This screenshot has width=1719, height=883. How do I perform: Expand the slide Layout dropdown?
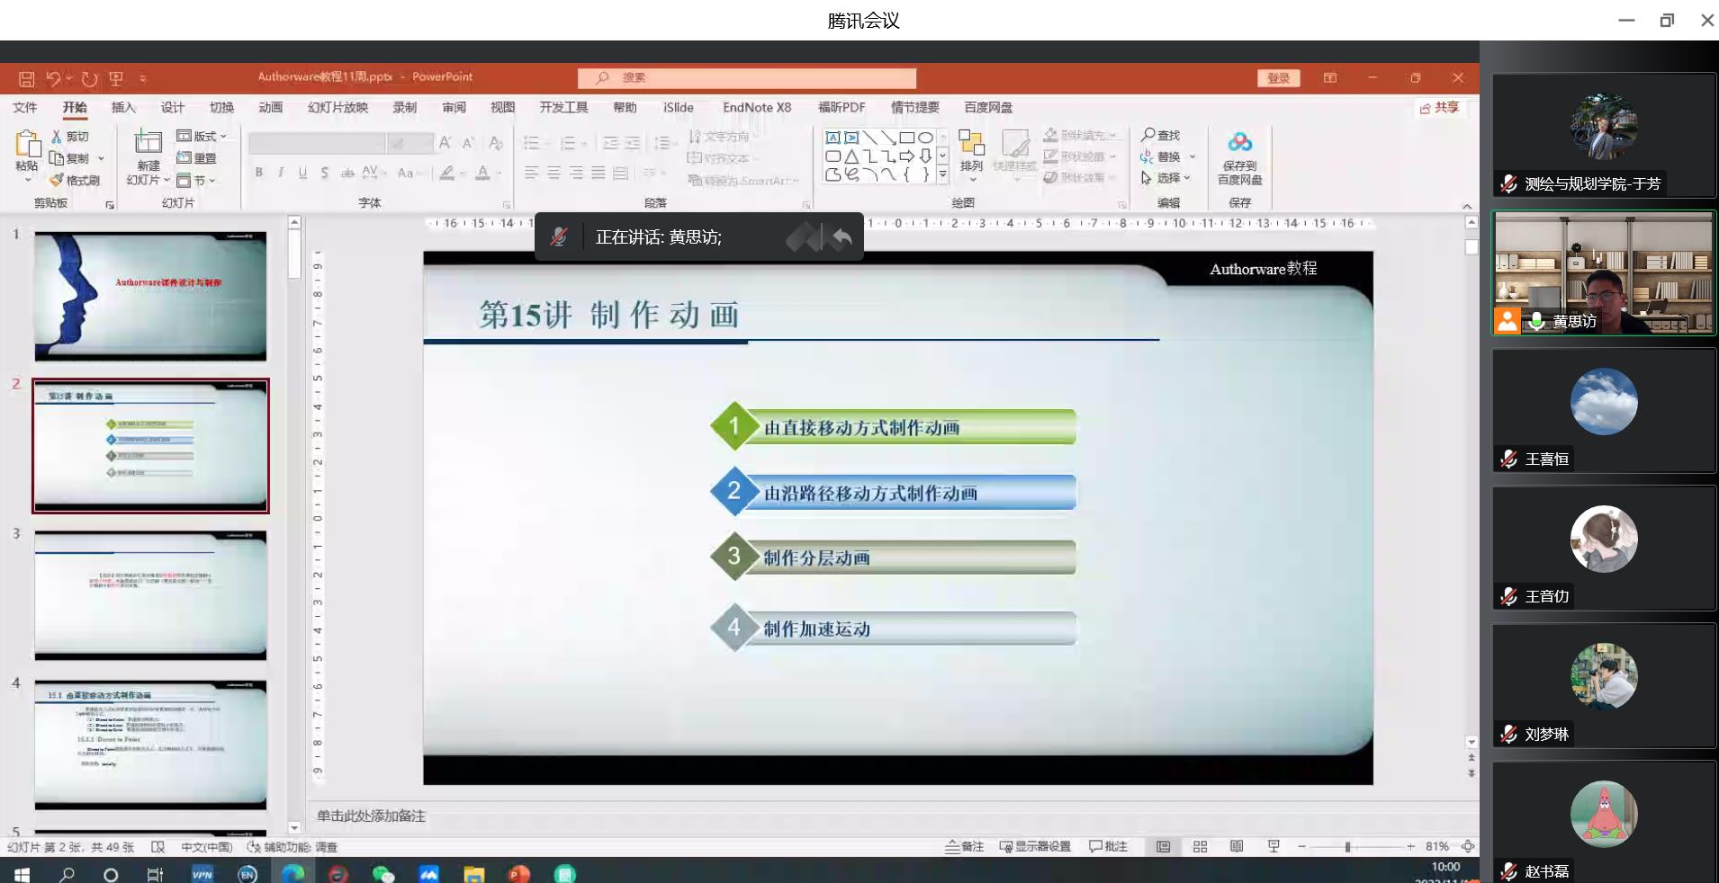click(202, 137)
